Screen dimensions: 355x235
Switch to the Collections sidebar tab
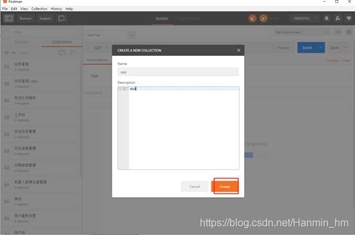coord(62,42)
